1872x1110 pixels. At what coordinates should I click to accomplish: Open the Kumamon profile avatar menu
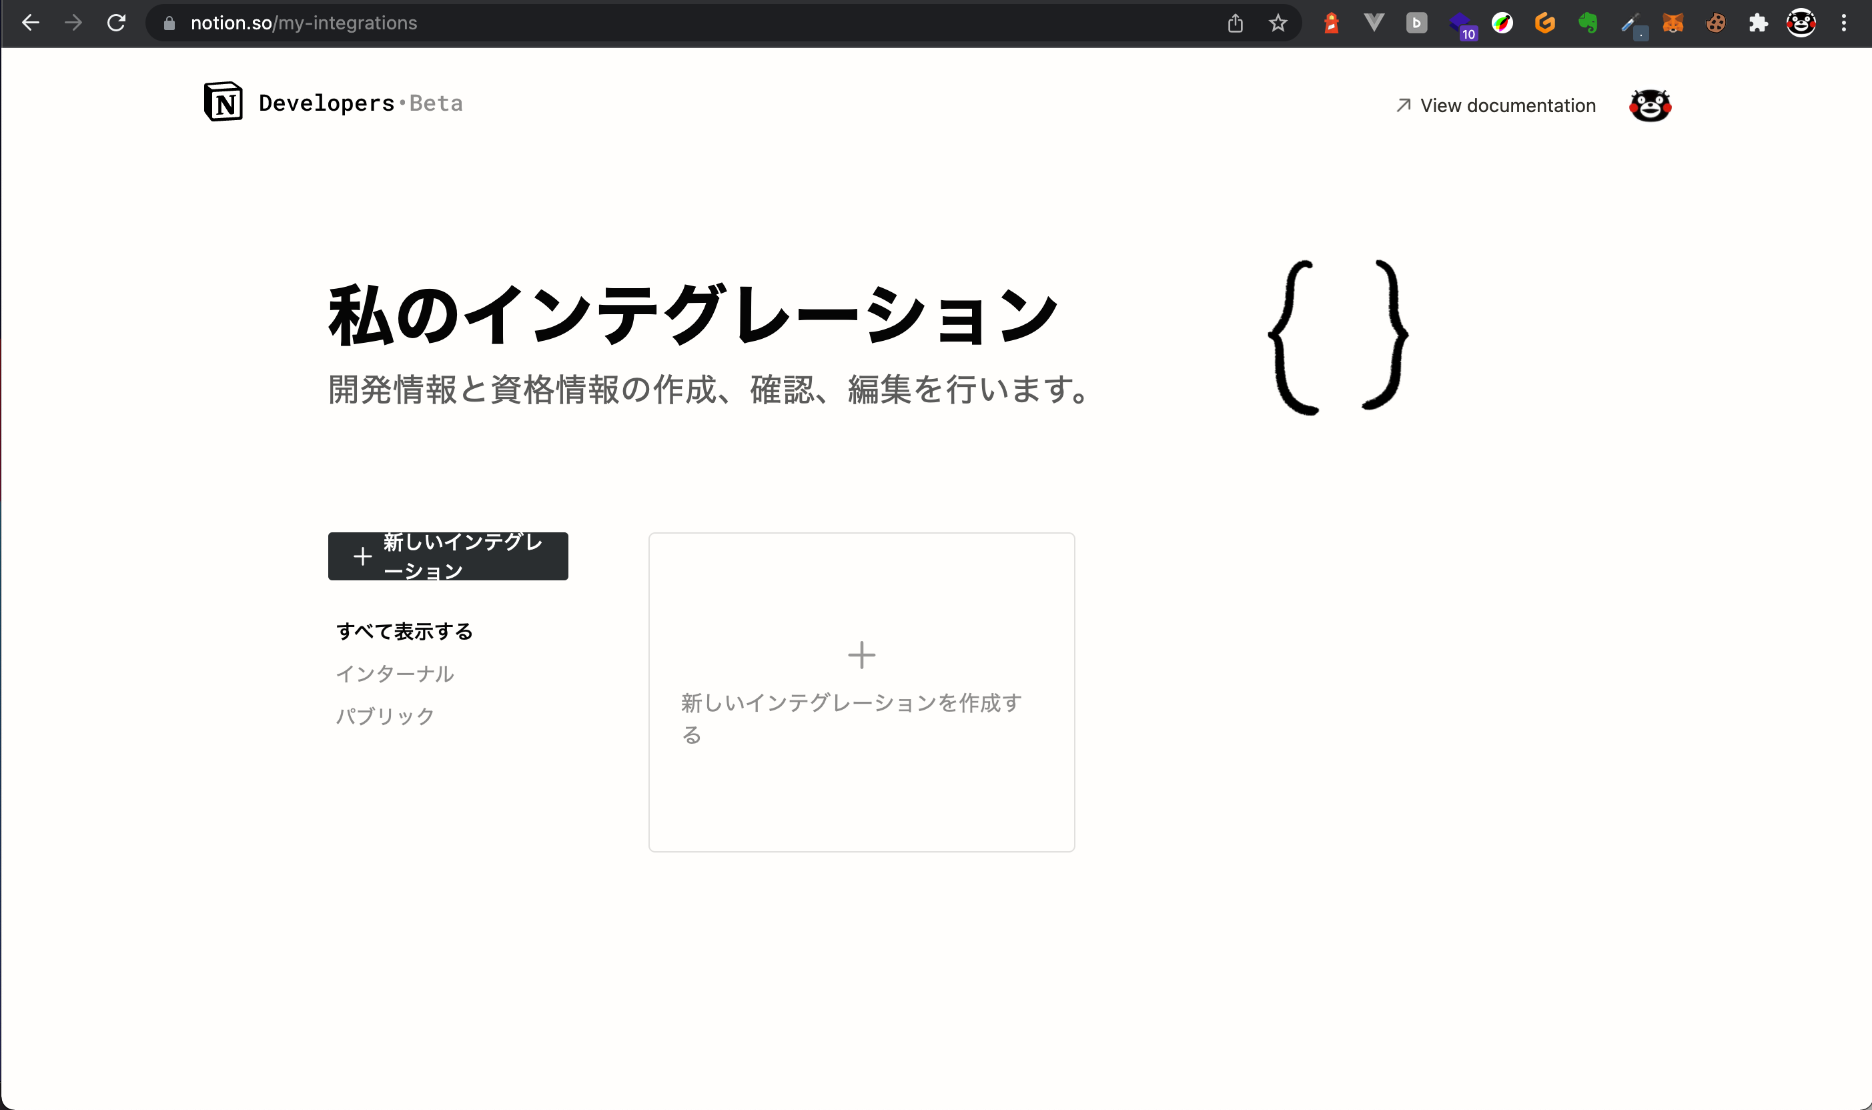tap(1650, 105)
